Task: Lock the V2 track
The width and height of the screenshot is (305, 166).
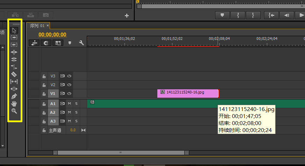Action: (x=44, y=85)
